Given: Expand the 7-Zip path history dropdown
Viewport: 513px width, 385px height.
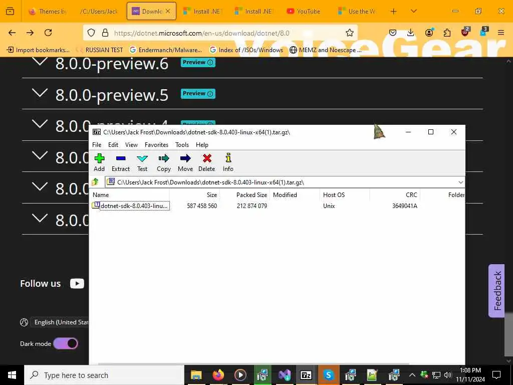Looking at the screenshot, I should tap(460, 182).
